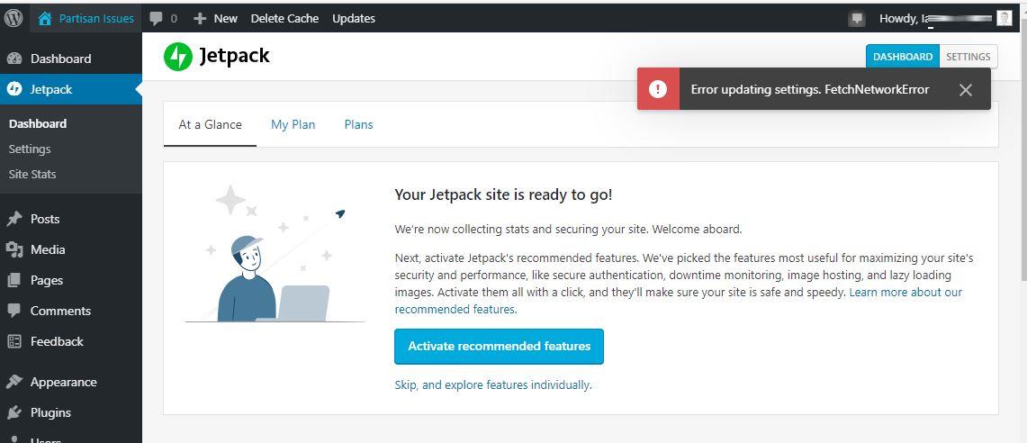The width and height of the screenshot is (1027, 443).
Task: Click the plus New content icon
Action: [x=200, y=18]
